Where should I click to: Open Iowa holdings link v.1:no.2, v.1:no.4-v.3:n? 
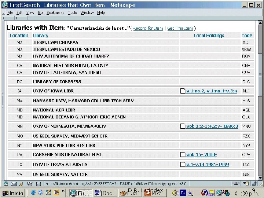pos(212,91)
